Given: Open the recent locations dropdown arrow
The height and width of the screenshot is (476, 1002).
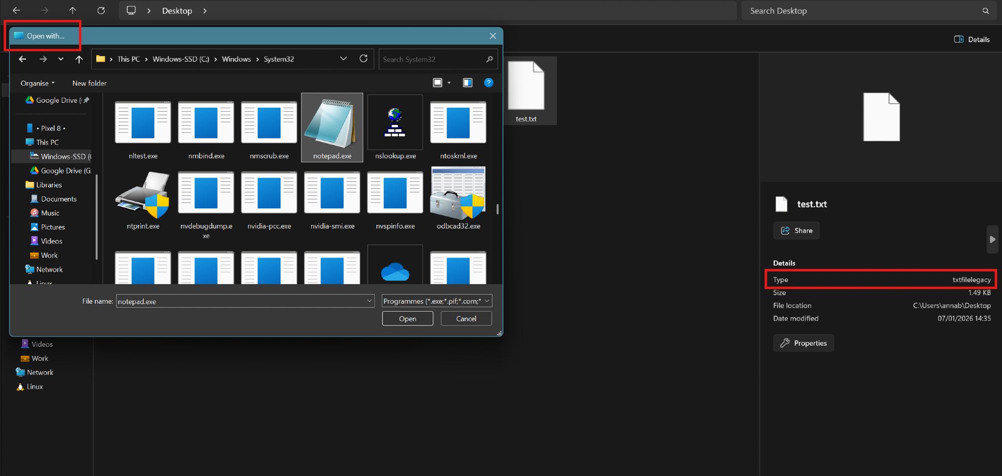Looking at the screenshot, I should click(61, 59).
